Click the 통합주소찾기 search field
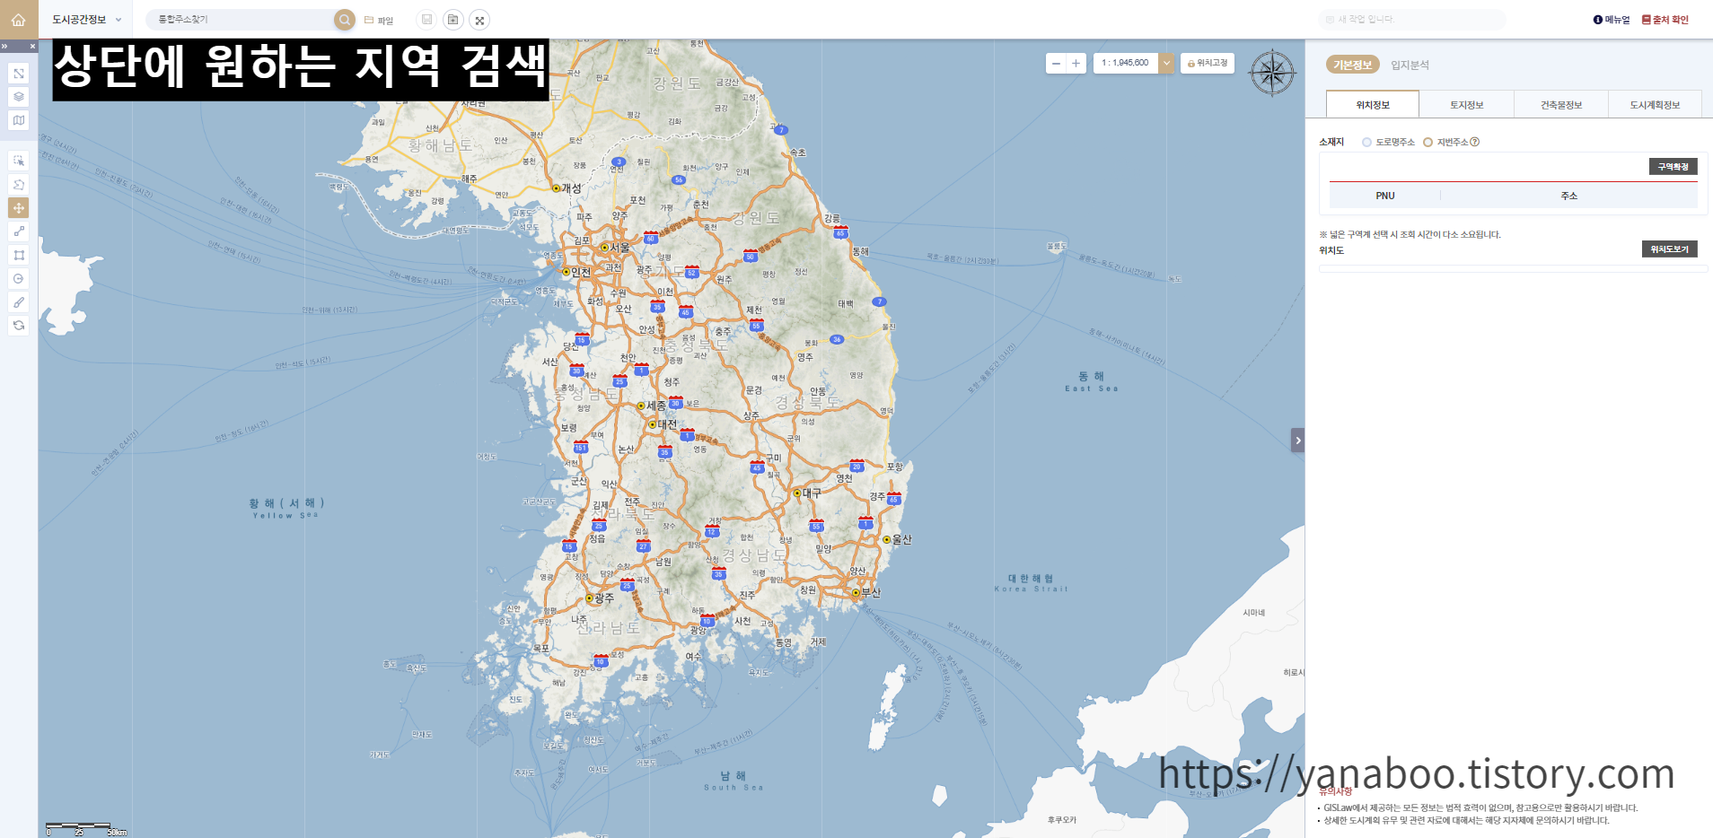Image resolution: width=1713 pixels, height=838 pixels. [x=242, y=19]
